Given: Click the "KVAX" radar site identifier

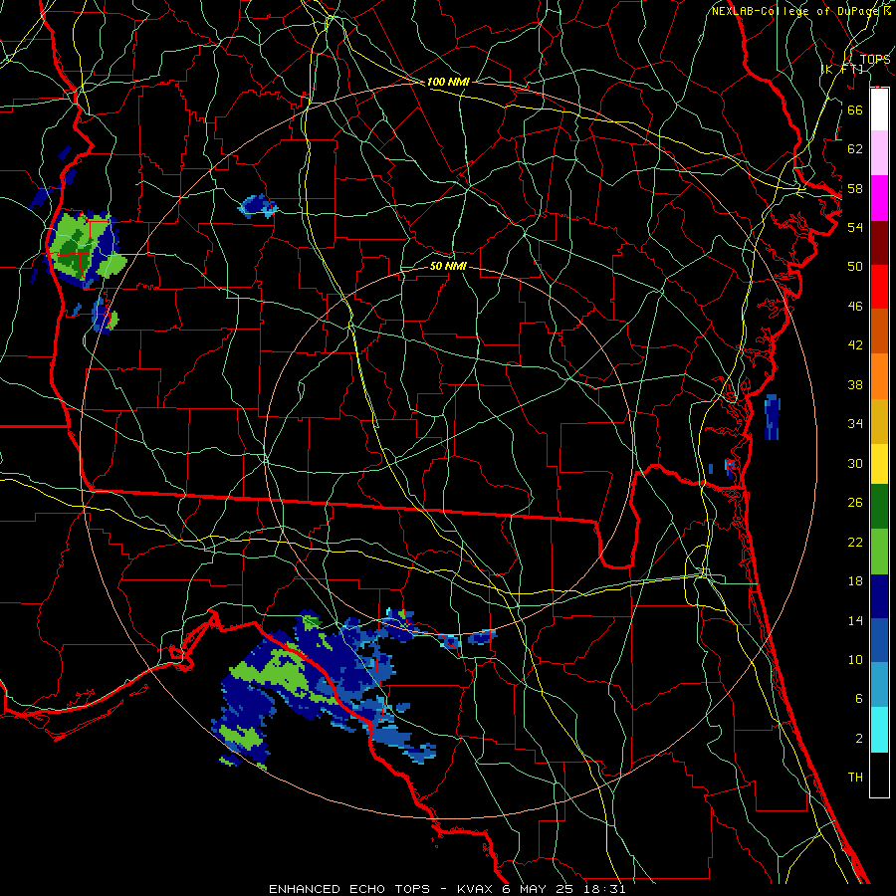Looking at the screenshot, I should pos(477,889).
